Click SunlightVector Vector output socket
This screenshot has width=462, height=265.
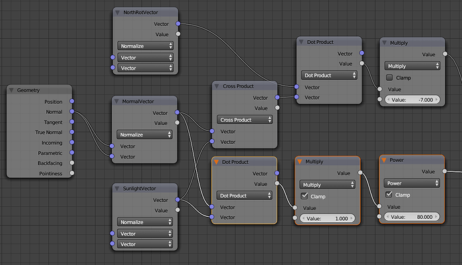click(x=177, y=199)
